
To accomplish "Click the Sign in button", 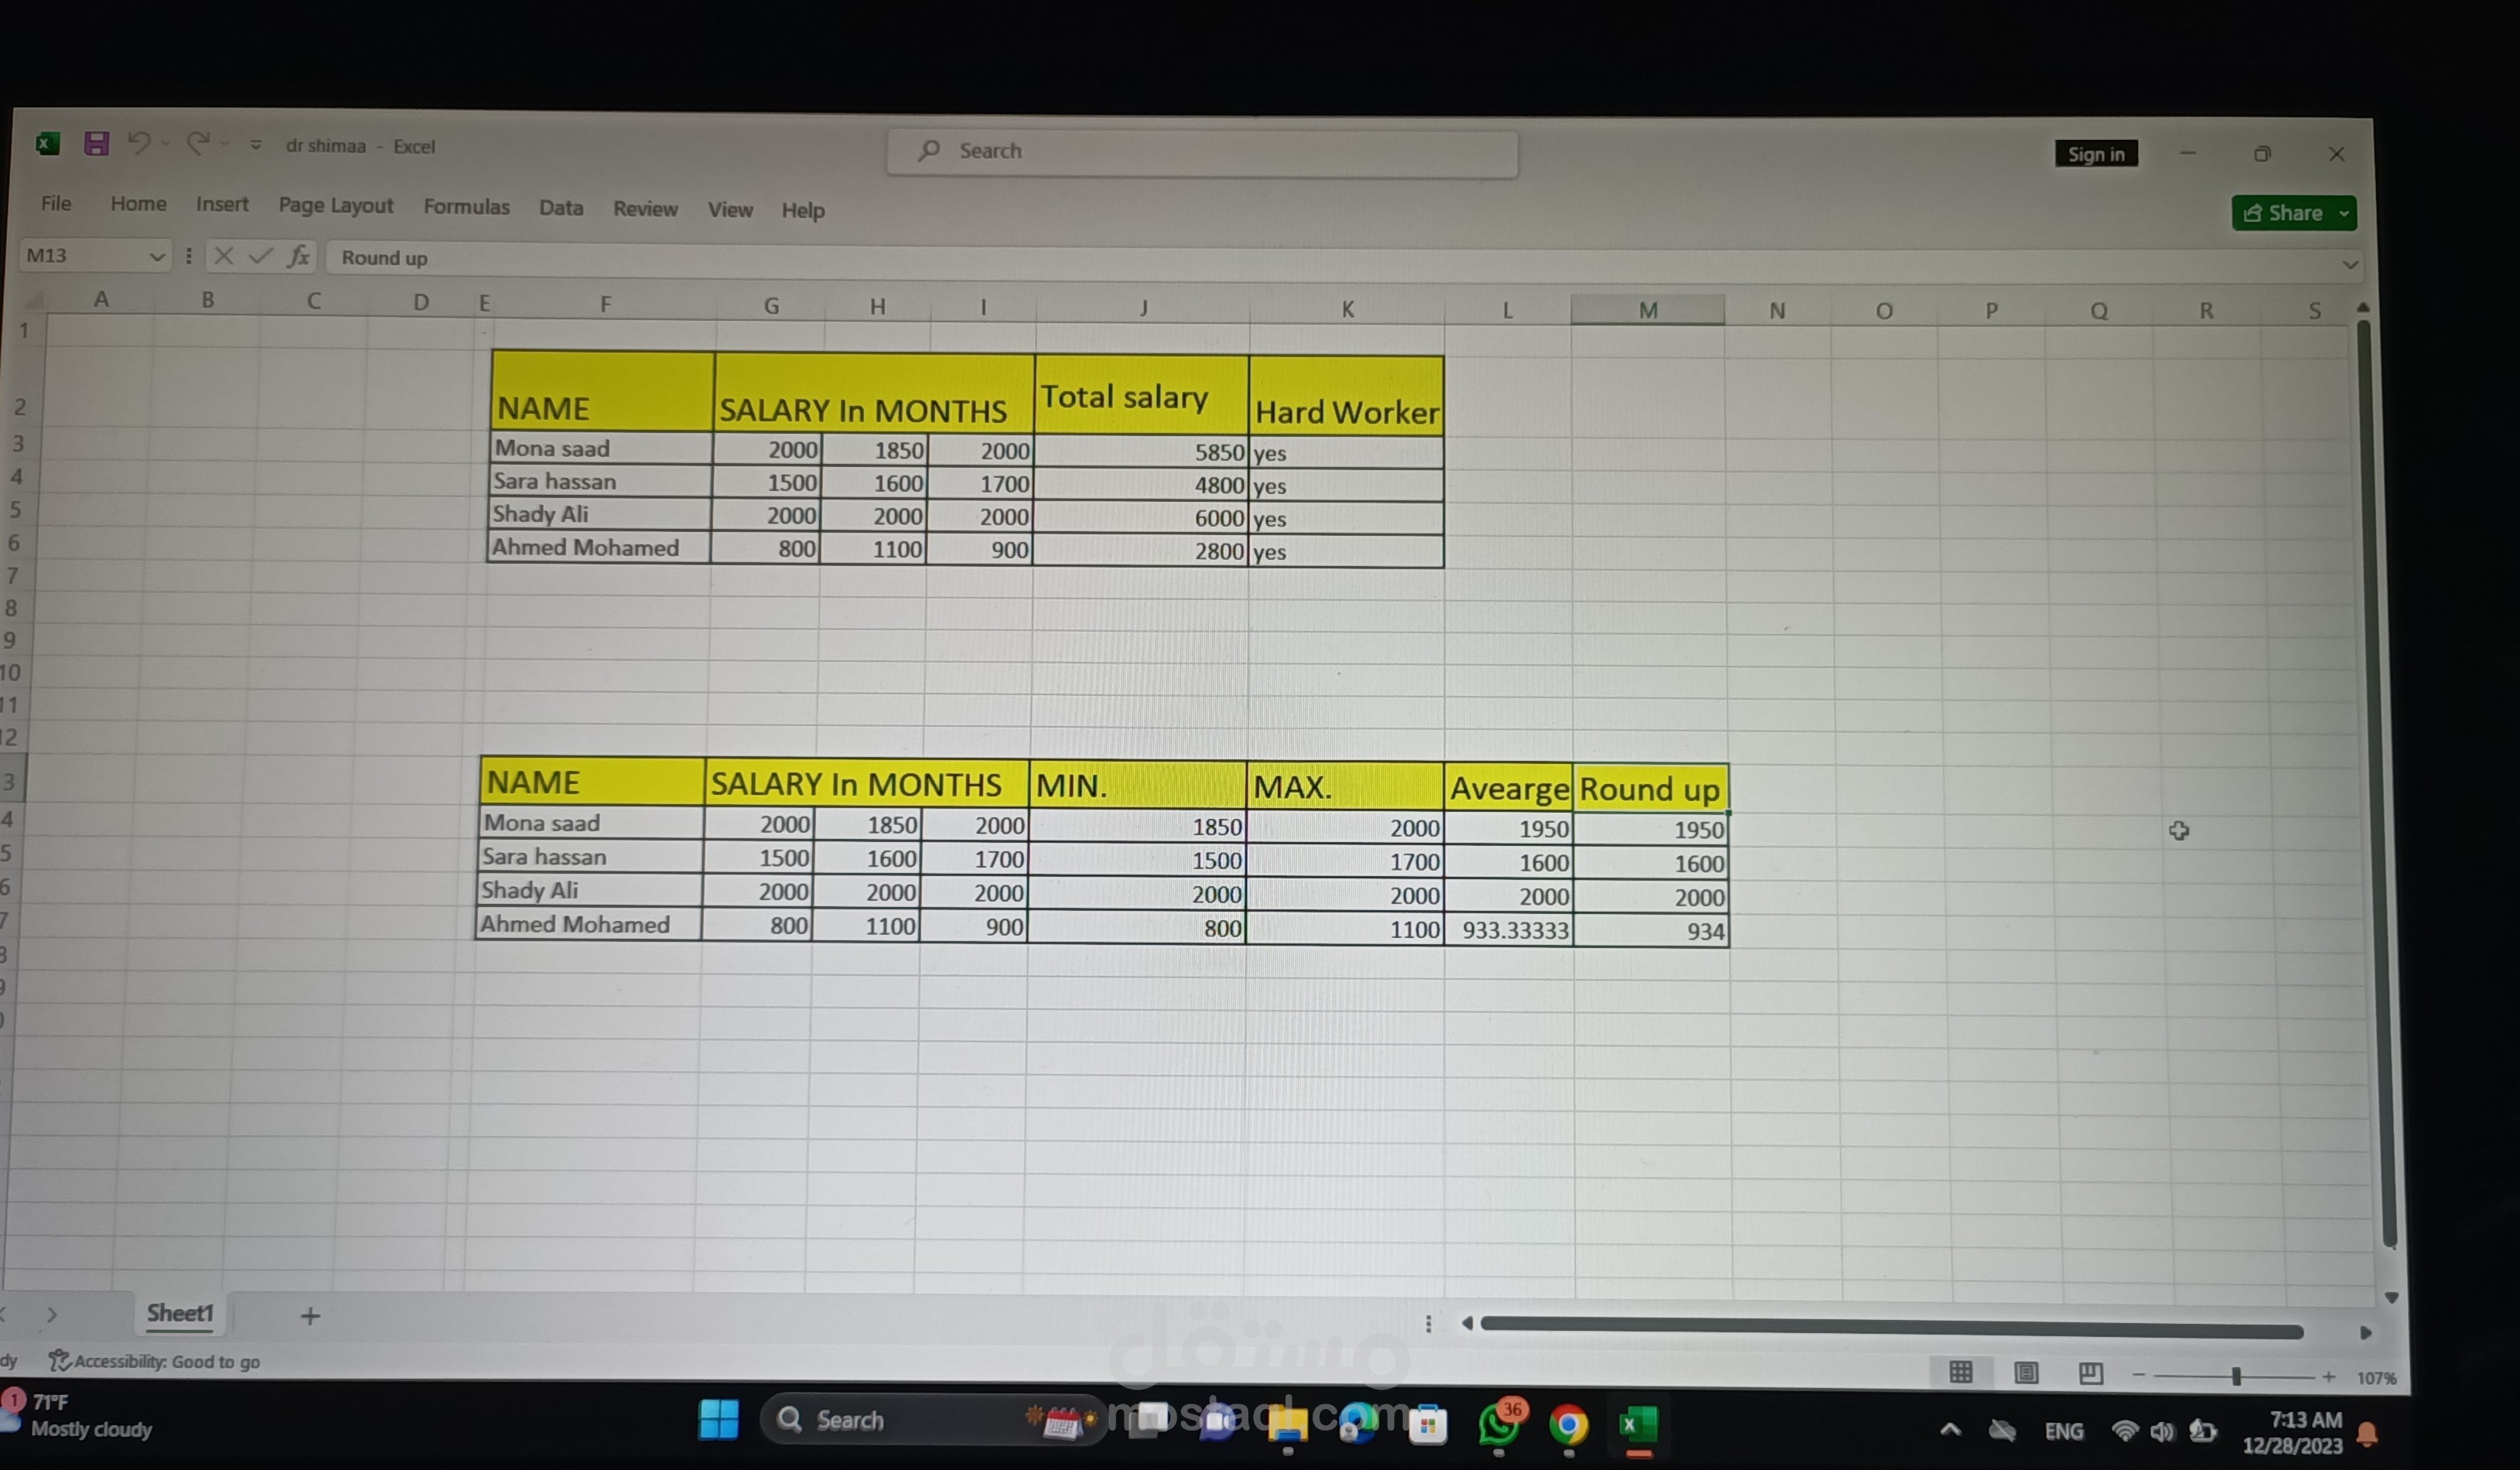I will 2096,154.
